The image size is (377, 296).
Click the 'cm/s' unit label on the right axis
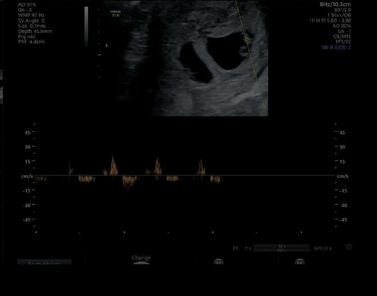(x=343, y=176)
